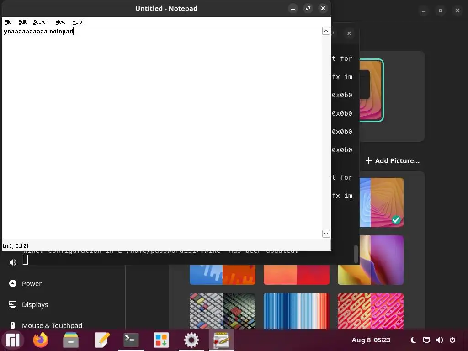
Task: Open volume control in system tray
Action: click(x=440, y=340)
